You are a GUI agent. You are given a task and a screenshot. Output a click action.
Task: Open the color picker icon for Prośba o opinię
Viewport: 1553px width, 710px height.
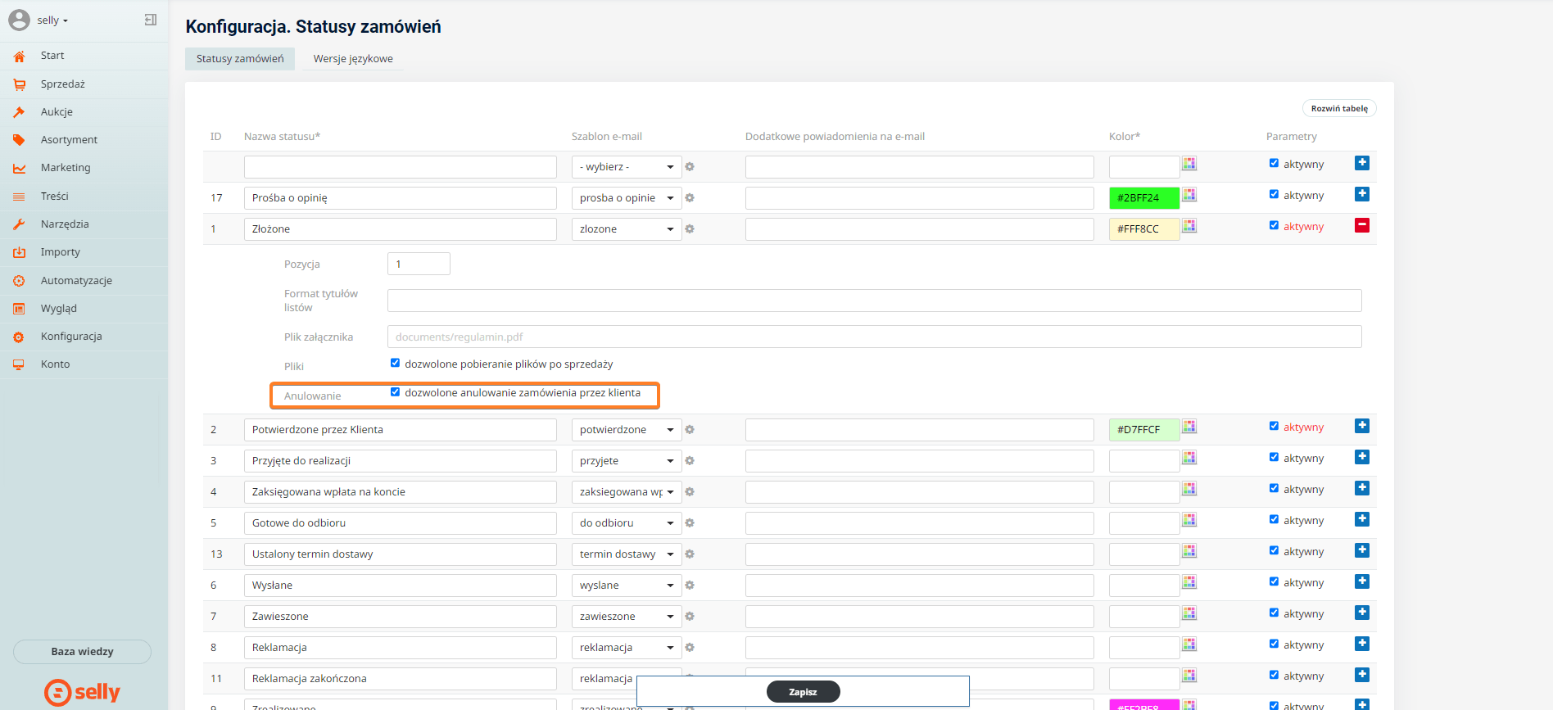pos(1189,195)
